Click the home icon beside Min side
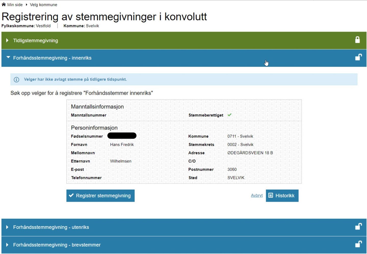This screenshot has width=367, height=254. (x=4, y=4)
